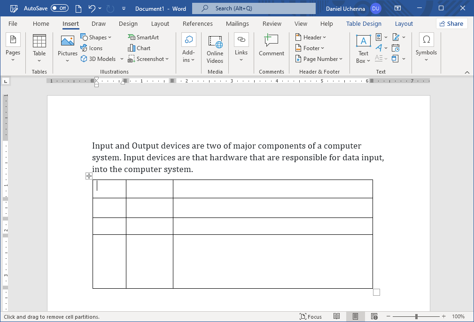Click the Undo arrow

tap(92, 8)
